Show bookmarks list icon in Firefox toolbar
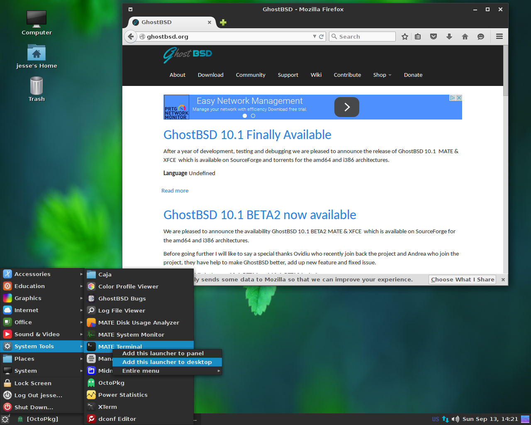 (418, 37)
